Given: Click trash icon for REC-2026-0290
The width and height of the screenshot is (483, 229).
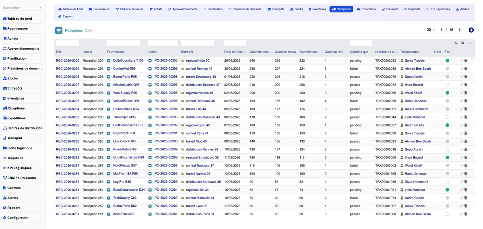Looking at the screenshot, I should pos(466,141).
